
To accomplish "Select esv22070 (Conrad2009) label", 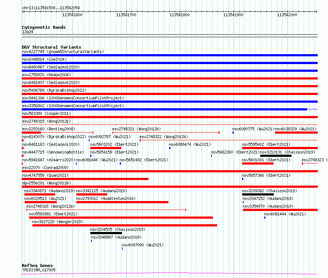I will click(45, 168).
